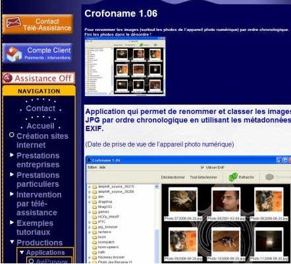Click the envelope icon on Contact Télé-Assistance
Image resolution: width=291 pixels, height=264 pixels.
(13, 22)
